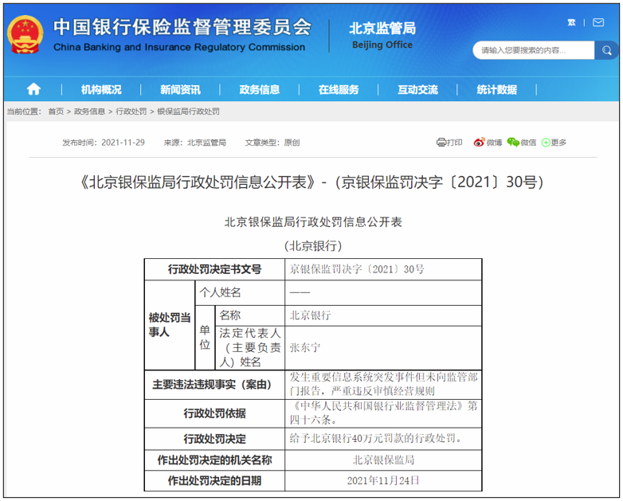Click the 行政处罚依据 header cell
Image resolution: width=623 pixels, height=501 pixels.
coord(214,413)
